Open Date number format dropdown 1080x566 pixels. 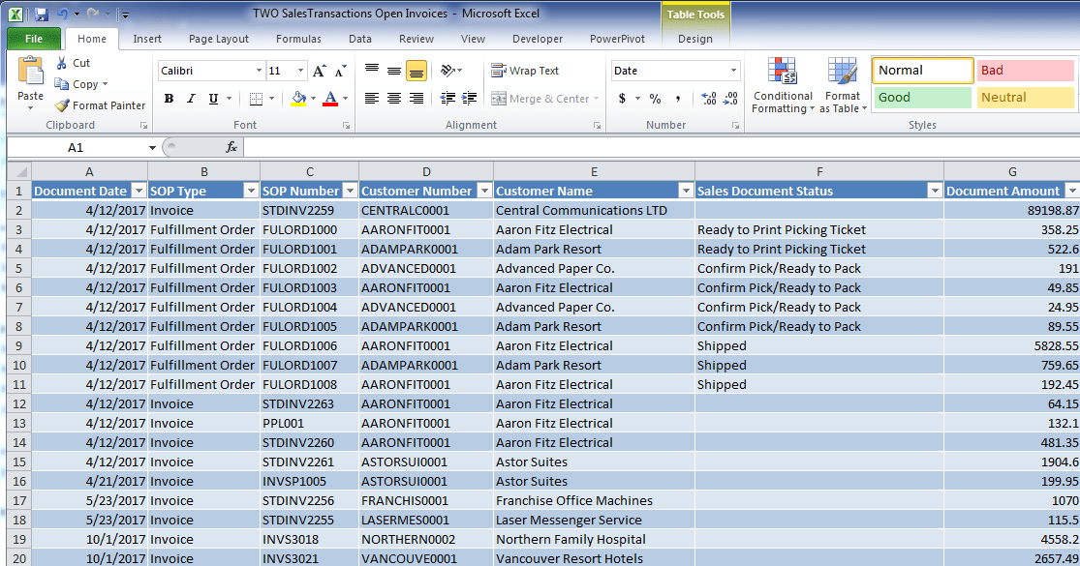click(733, 71)
